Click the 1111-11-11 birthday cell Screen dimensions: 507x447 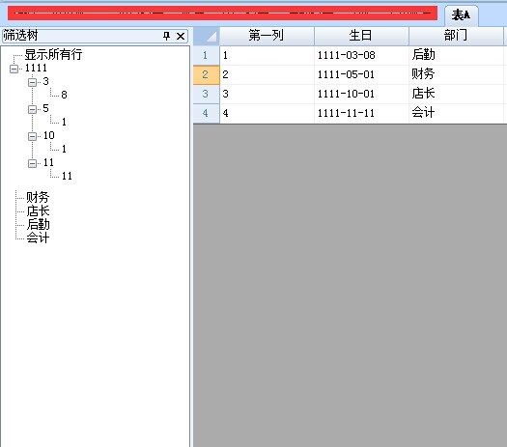pos(361,114)
